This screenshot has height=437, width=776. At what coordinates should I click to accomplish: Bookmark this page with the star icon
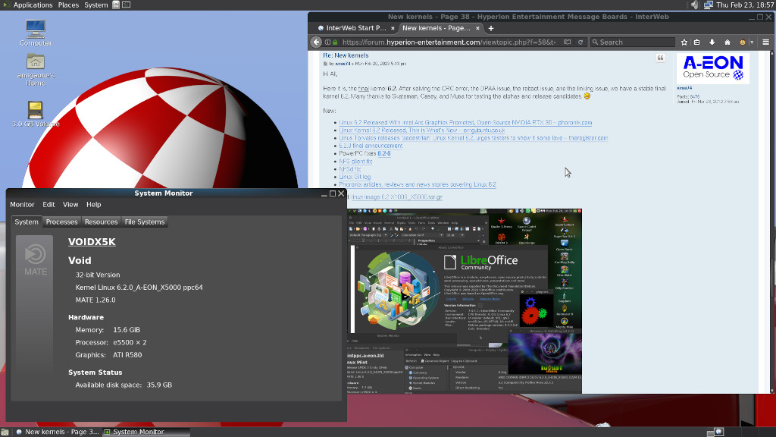[684, 42]
